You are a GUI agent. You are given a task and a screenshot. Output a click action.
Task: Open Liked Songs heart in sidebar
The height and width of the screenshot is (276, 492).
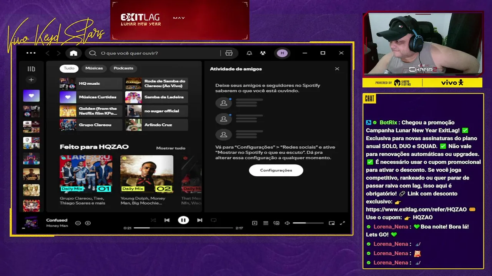(x=31, y=95)
